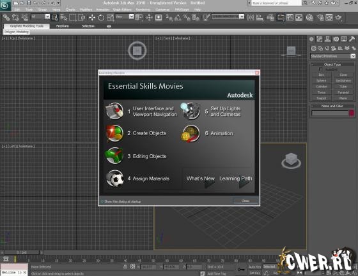The height and width of the screenshot is (276, 358).
Task: Click the Sphere primitive button
Action: 321,80
